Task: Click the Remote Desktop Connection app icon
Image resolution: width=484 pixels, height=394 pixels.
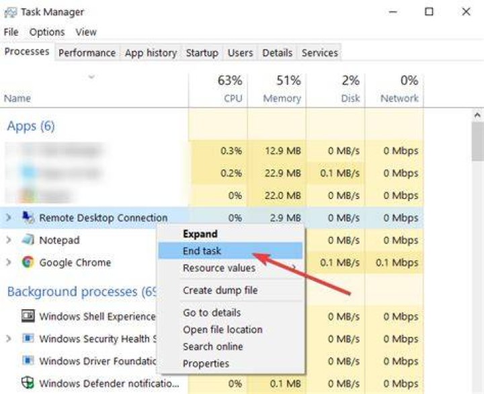Action: [x=28, y=217]
